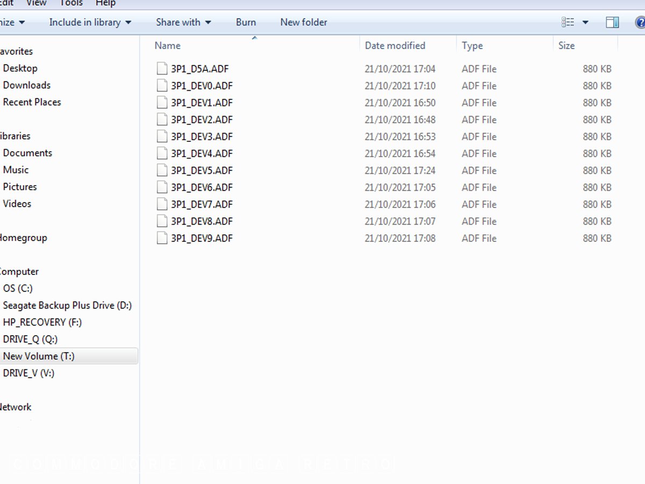Expand the Include in library dropdown
Image resolution: width=645 pixels, height=484 pixels.
pos(90,22)
